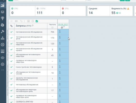Click the Частота column header
The width and height of the screenshot is (136, 103).
[52, 24]
